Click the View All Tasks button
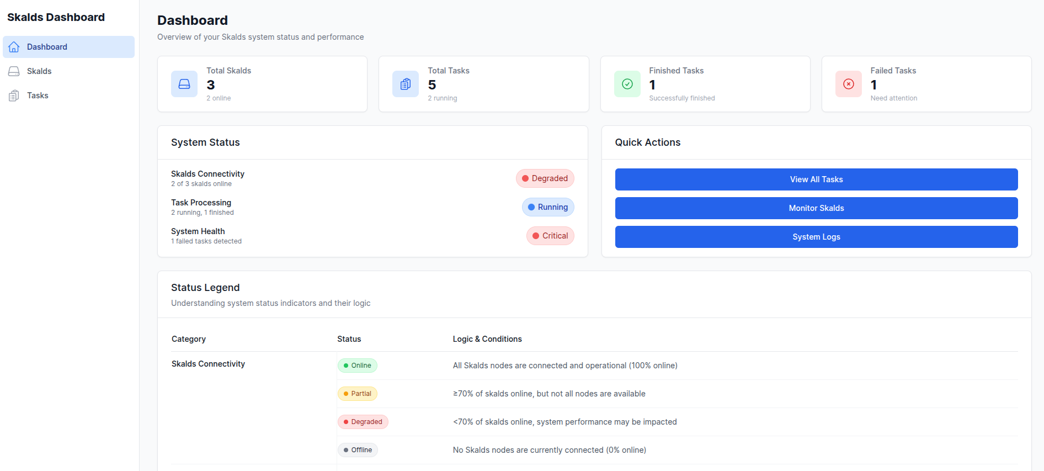The image size is (1044, 471). pyautogui.click(x=816, y=179)
